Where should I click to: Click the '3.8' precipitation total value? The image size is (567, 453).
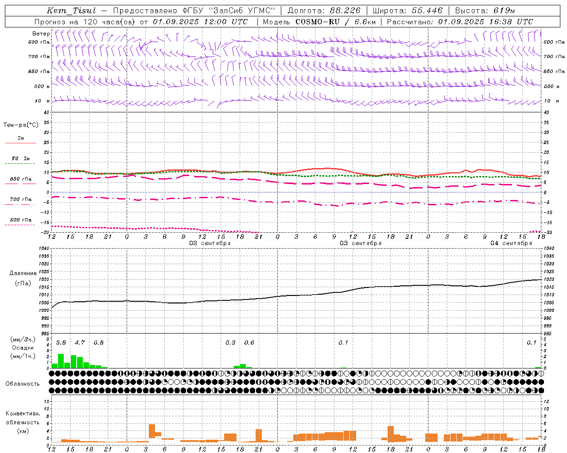(61, 343)
